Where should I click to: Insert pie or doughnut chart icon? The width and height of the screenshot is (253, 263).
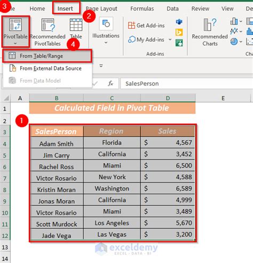(234, 42)
